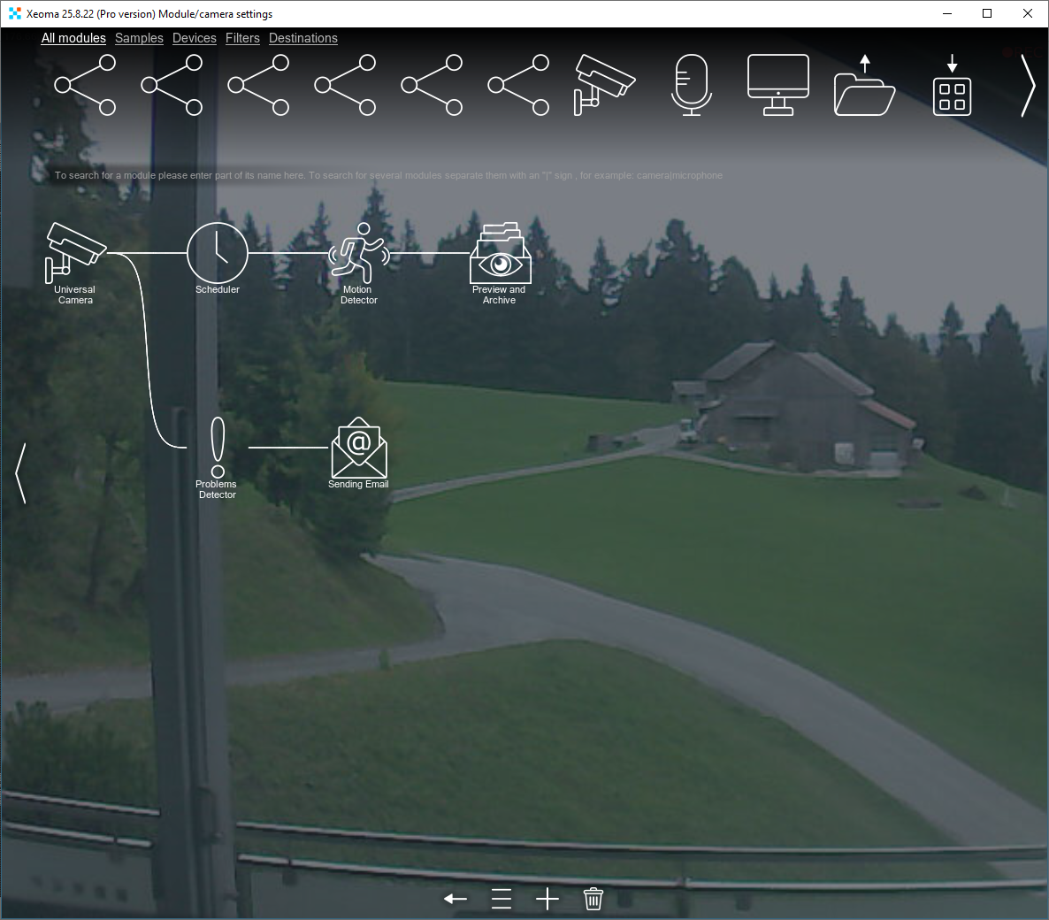
Task: Add the Microphone module from the toolbar
Action: point(691,84)
